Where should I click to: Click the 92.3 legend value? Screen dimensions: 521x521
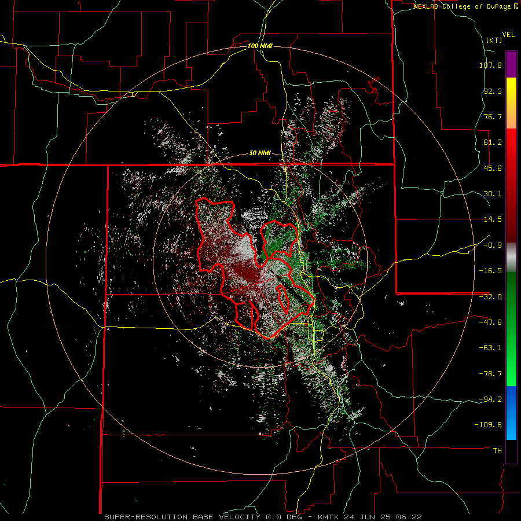click(493, 91)
